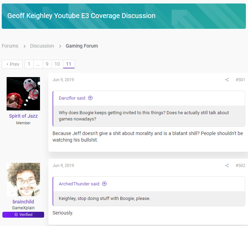Open post permalink #501
This screenshot has height=226, width=248.
(240, 80)
